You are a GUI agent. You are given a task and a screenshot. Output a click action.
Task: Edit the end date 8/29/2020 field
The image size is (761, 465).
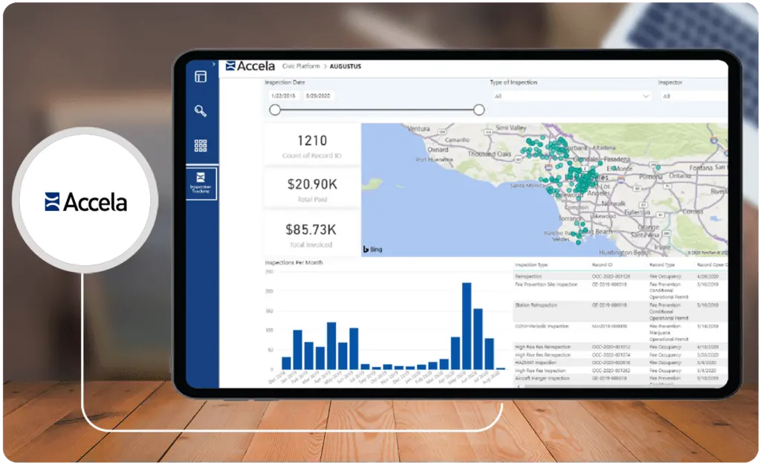click(318, 96)
